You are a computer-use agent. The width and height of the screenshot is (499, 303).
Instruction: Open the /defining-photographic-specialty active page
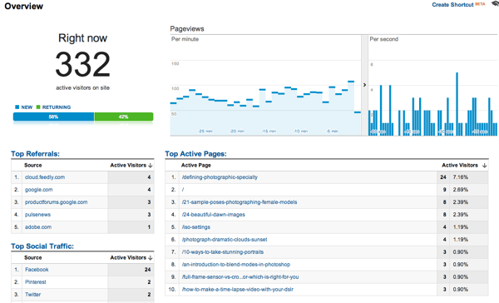[220, 177]
